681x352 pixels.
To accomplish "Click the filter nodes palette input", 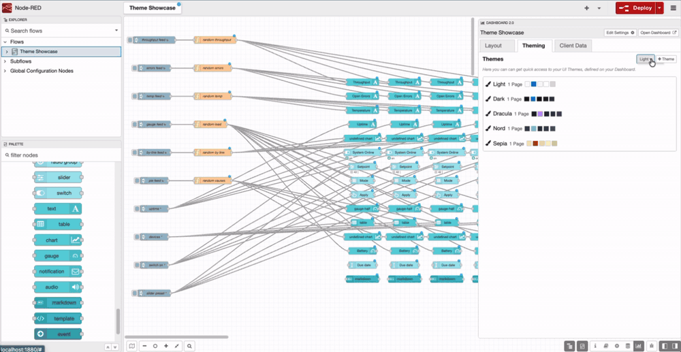I will pos(61,155).
